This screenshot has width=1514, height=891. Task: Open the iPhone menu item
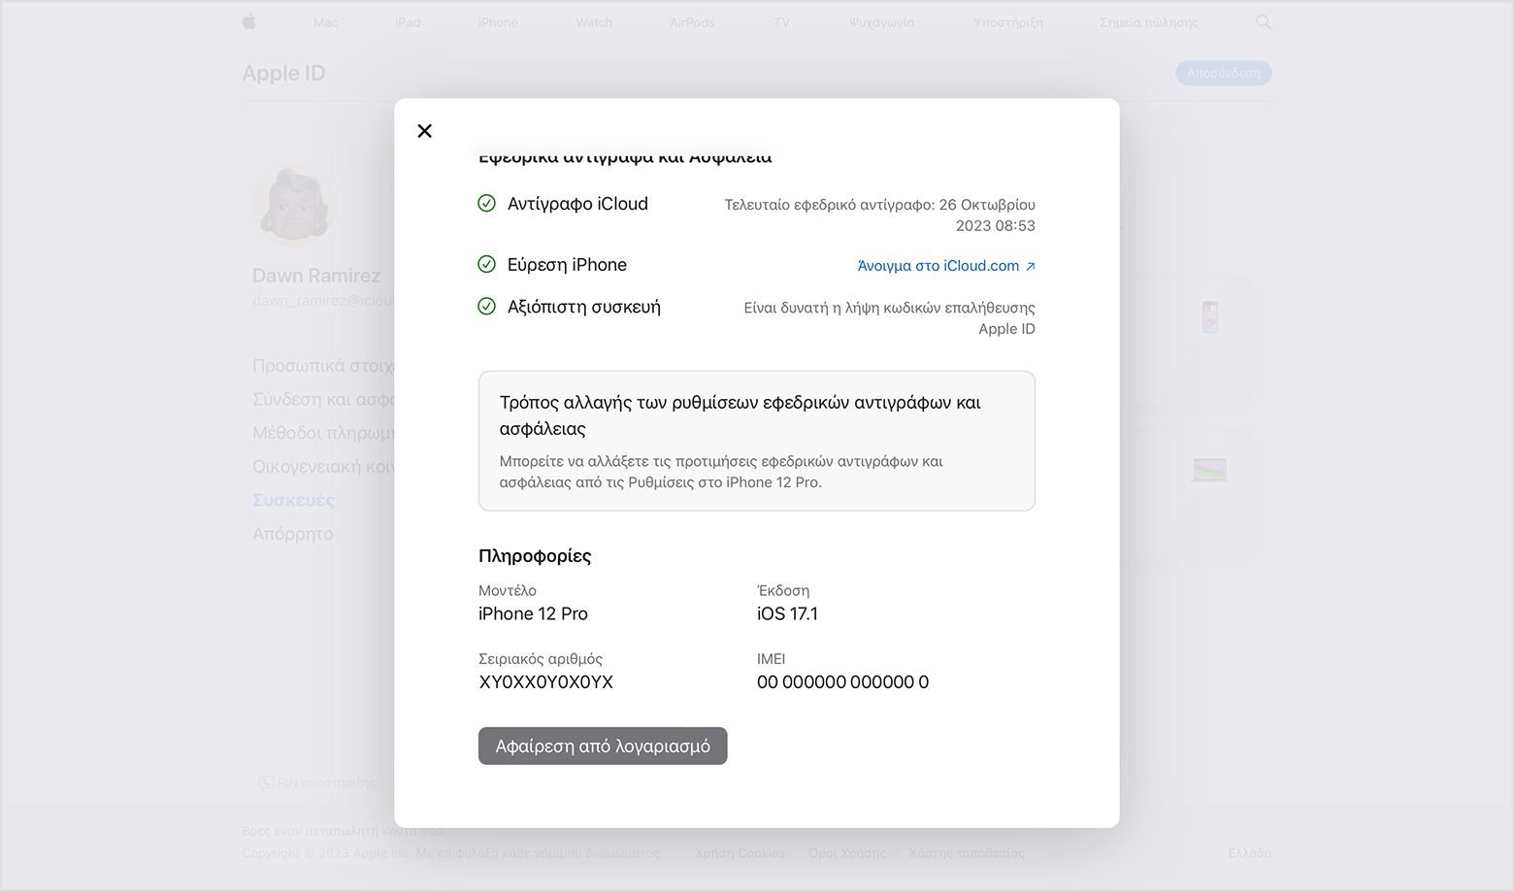498,22
